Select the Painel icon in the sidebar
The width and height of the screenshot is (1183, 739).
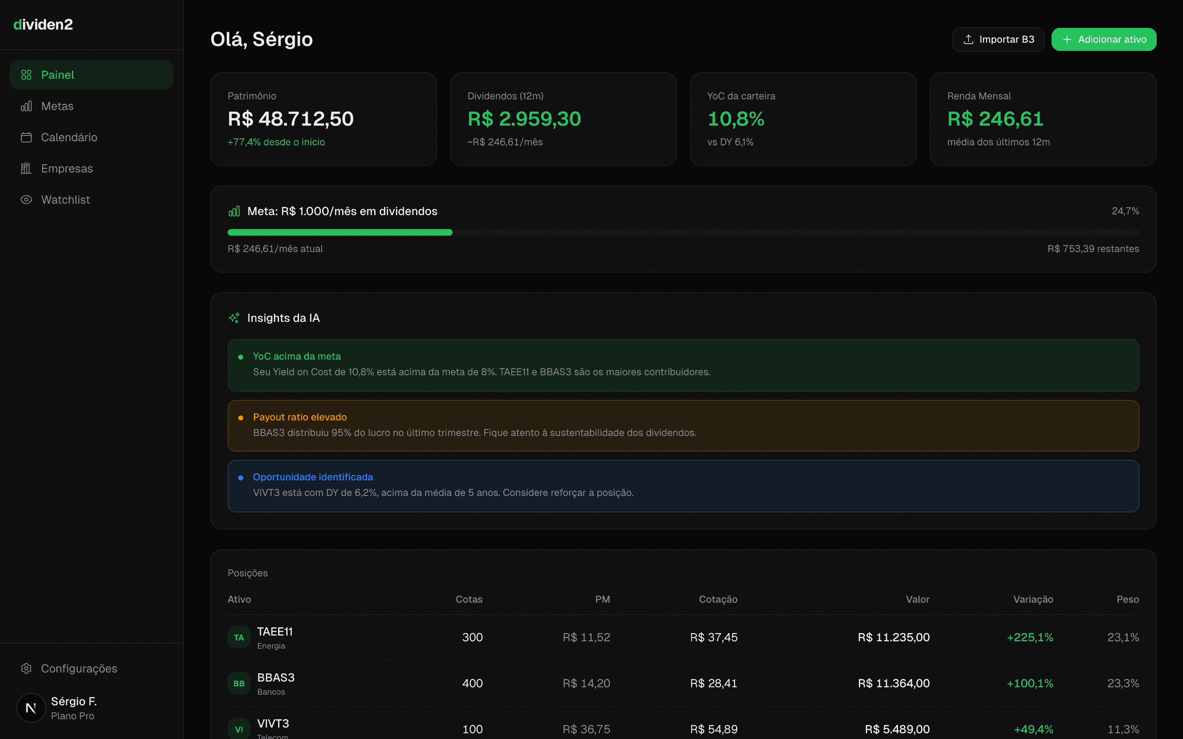point(26,74)
